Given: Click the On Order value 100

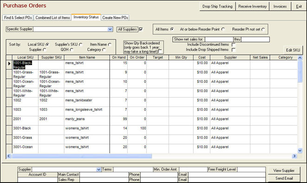Looking at the screenshot, I should click(x=143, y=128).
